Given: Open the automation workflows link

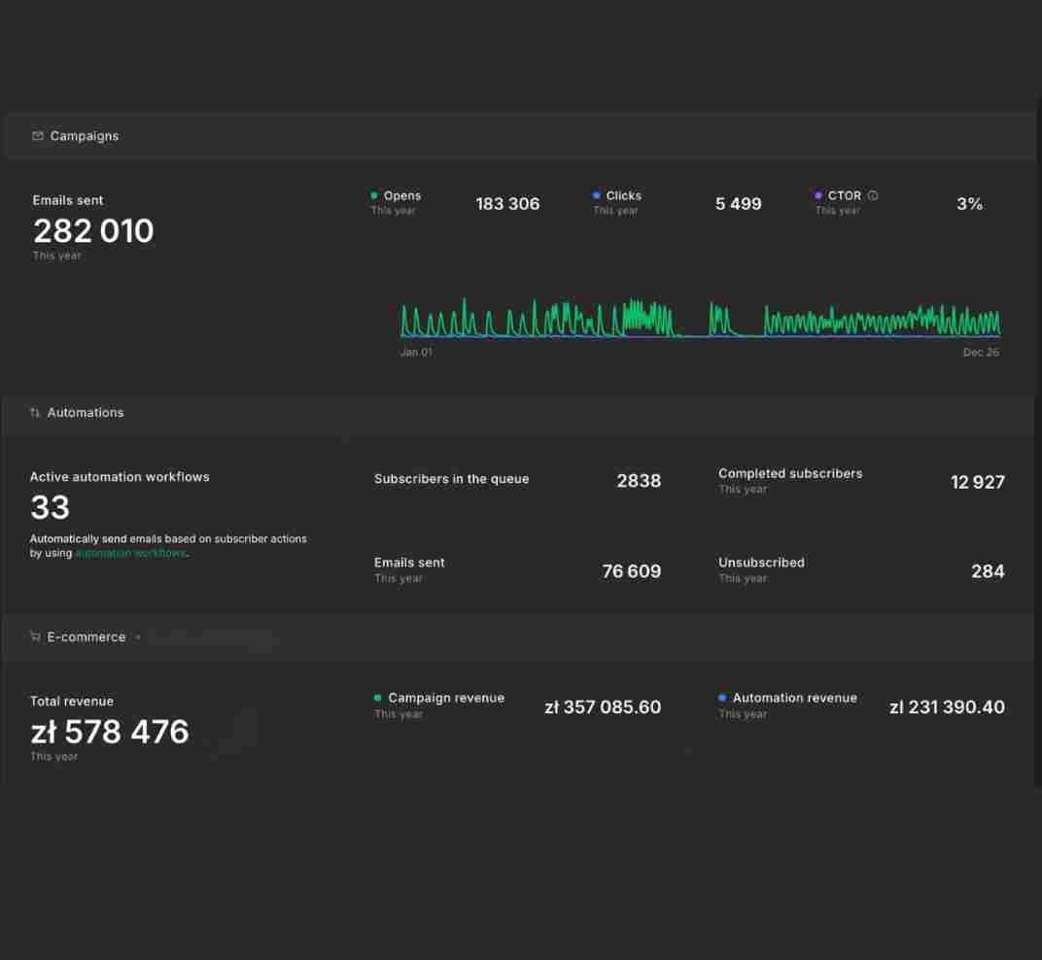Looking at the screenshot, I should pyautogui.click(x=131, y=553).
